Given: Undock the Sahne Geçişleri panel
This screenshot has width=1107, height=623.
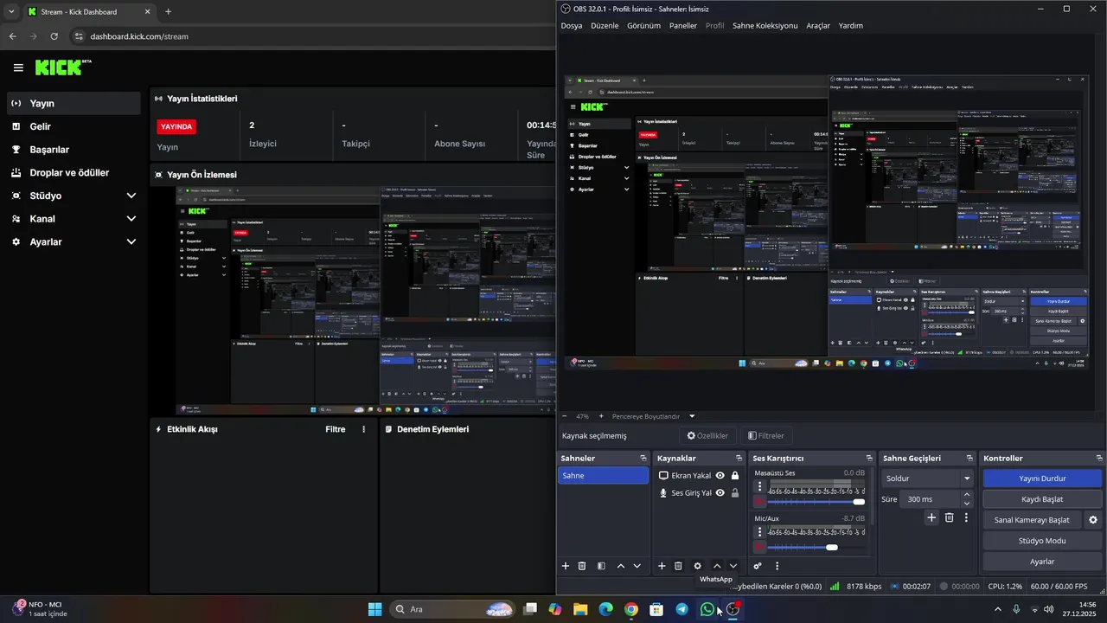Looking at the screenshot, I should (x=970, y=458).
